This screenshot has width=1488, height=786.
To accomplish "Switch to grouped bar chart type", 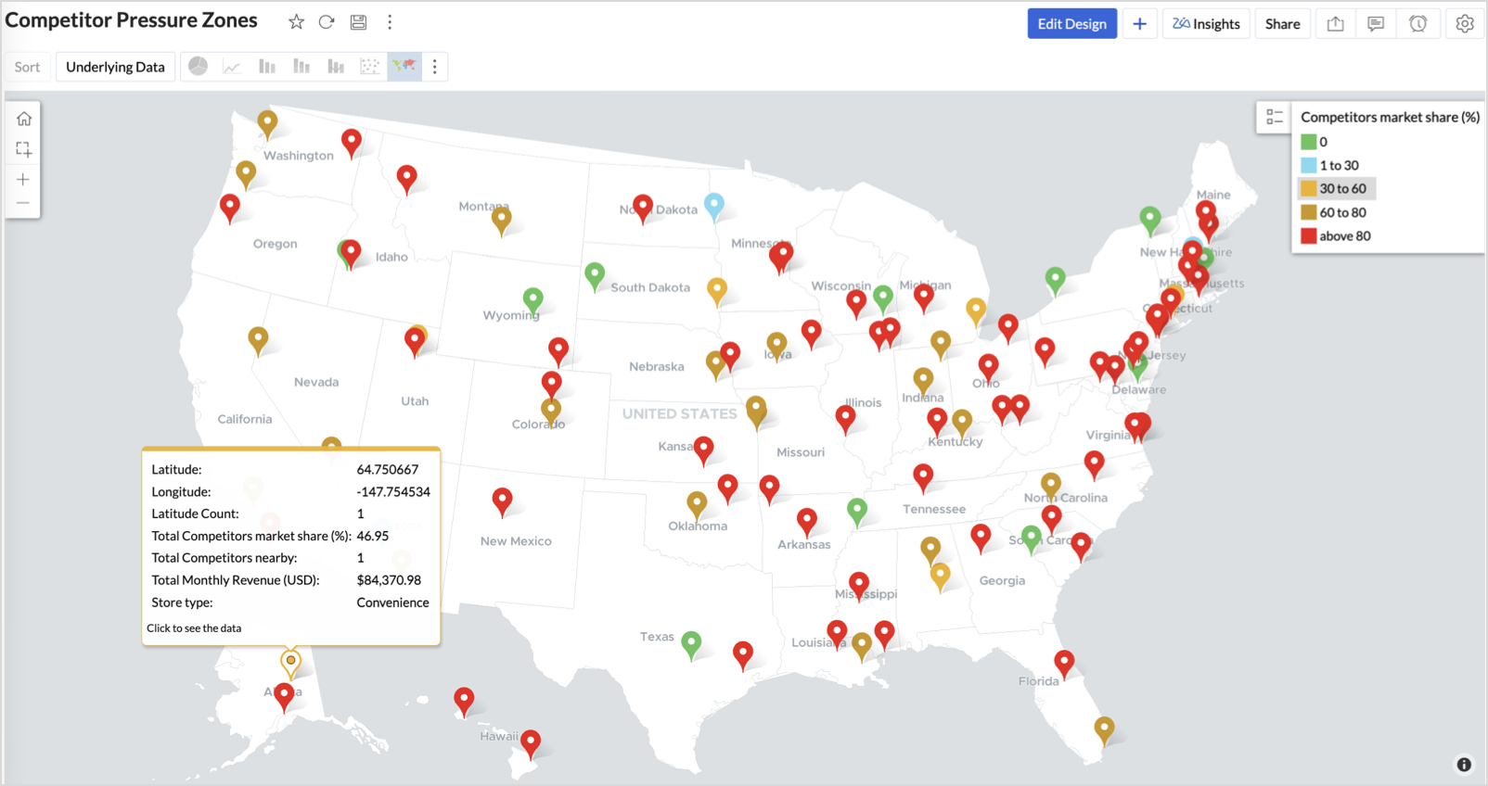I will click(336, 67).
